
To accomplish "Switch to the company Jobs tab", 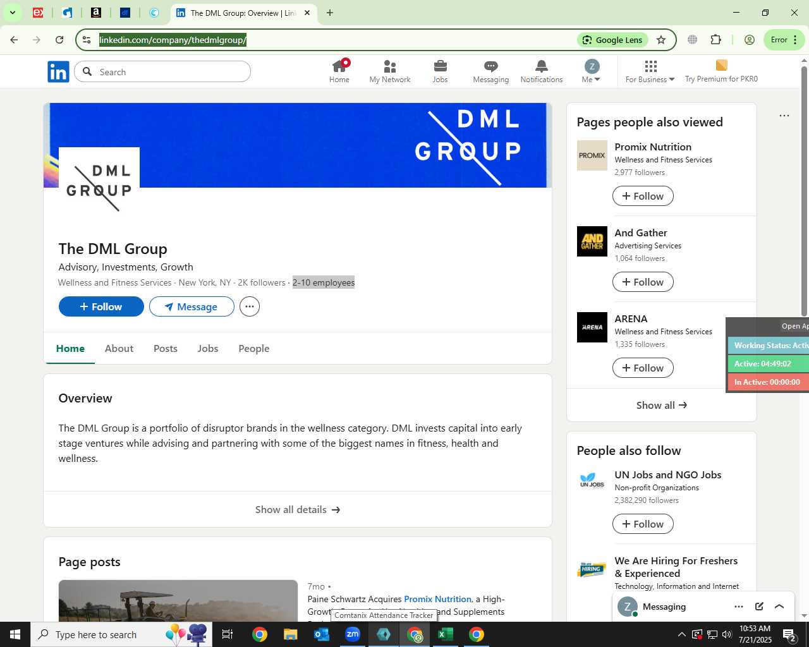I will [208, 348].
